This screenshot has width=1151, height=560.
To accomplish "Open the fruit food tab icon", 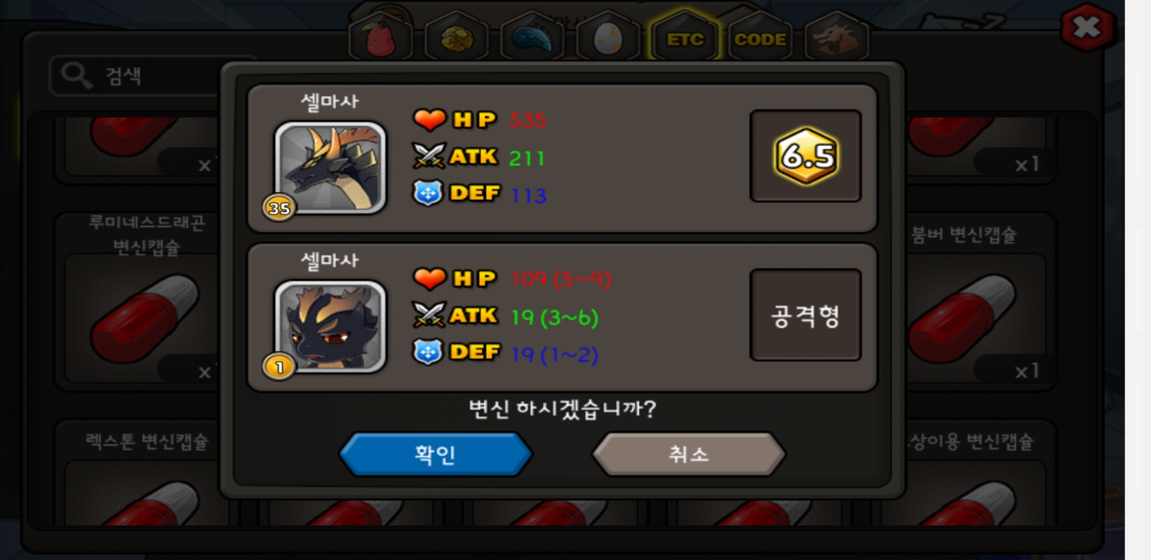I will [x=381, y=37].
